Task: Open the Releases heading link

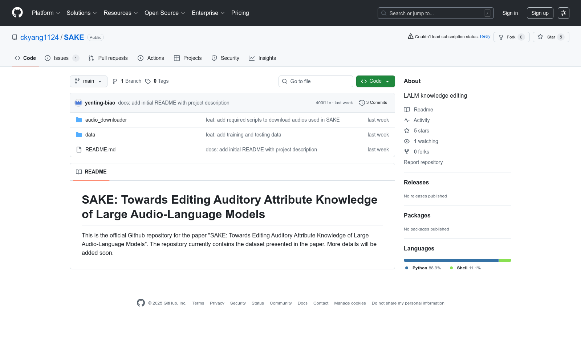Action: [x=416, y=182]
